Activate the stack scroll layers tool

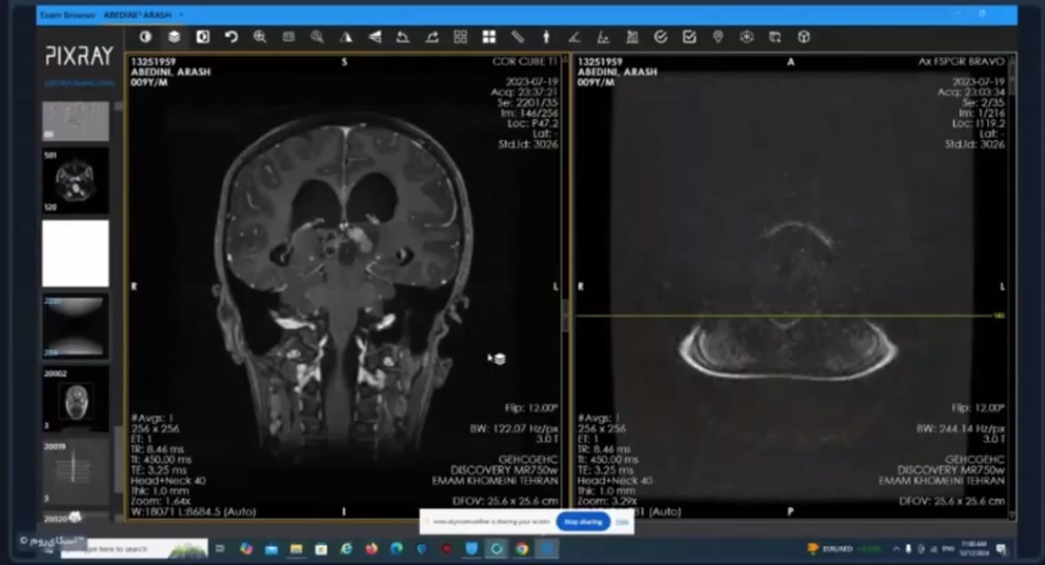coord(174,37)
